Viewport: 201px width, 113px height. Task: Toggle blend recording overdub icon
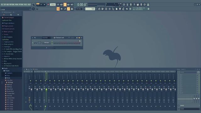(68, 5)
